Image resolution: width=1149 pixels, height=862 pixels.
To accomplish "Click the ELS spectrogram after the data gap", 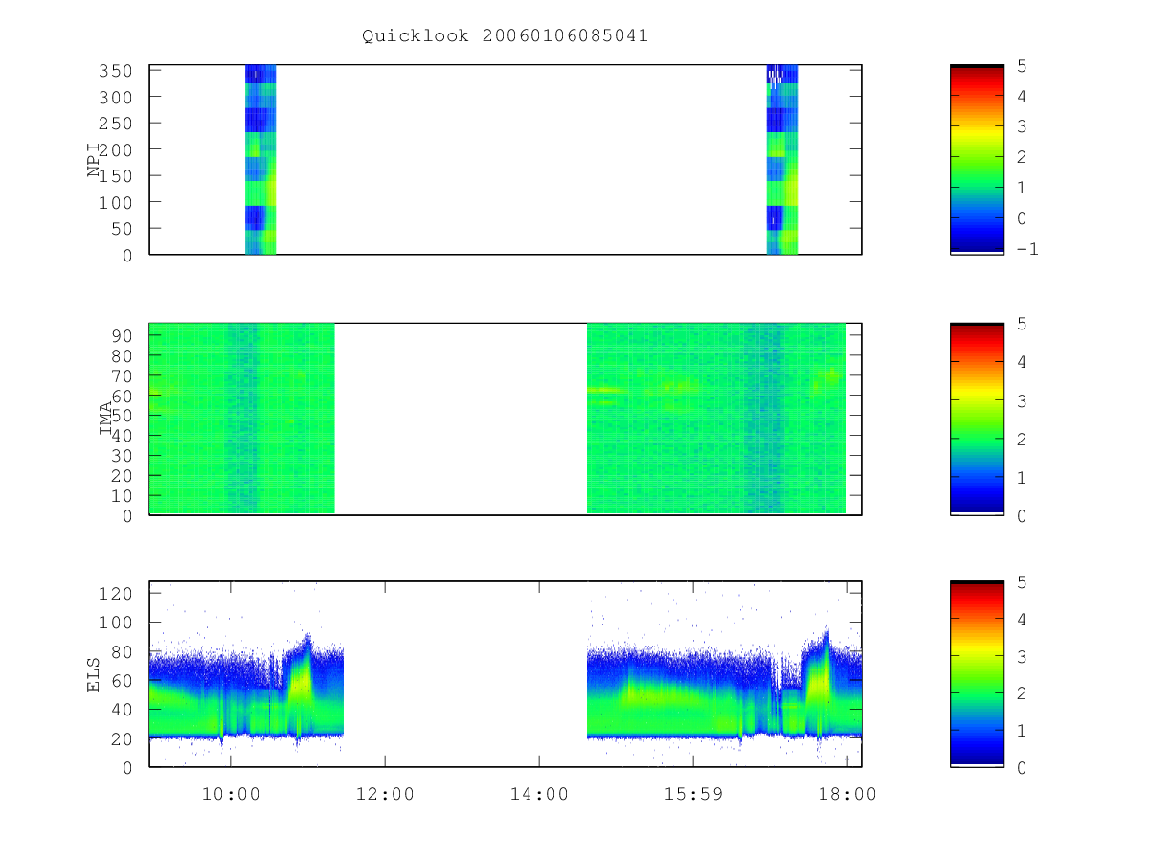I will pyautogui.click(x=724, y=690).
